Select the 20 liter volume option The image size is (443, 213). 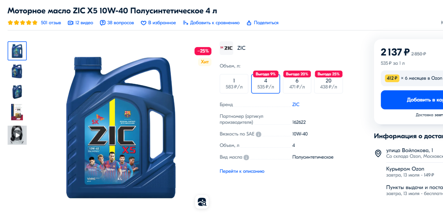(328, 84)
